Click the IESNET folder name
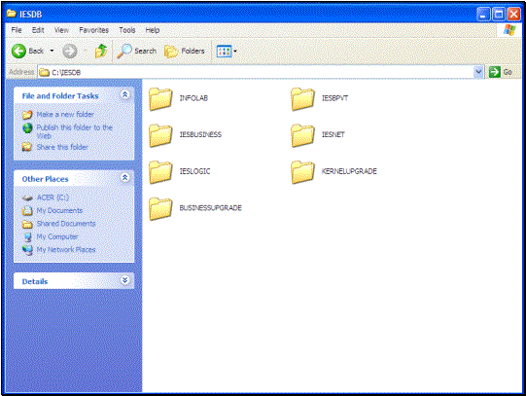Viewport: 526px width, 396px height. point(333,134)
